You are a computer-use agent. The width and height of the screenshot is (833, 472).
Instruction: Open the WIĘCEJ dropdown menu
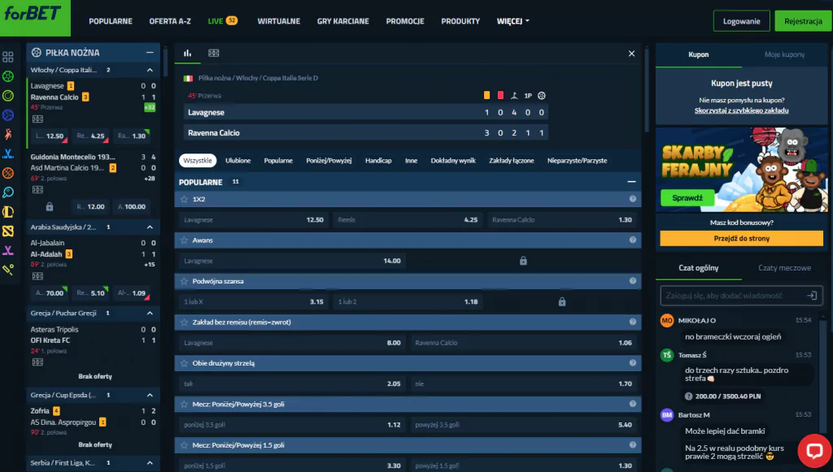512,21
